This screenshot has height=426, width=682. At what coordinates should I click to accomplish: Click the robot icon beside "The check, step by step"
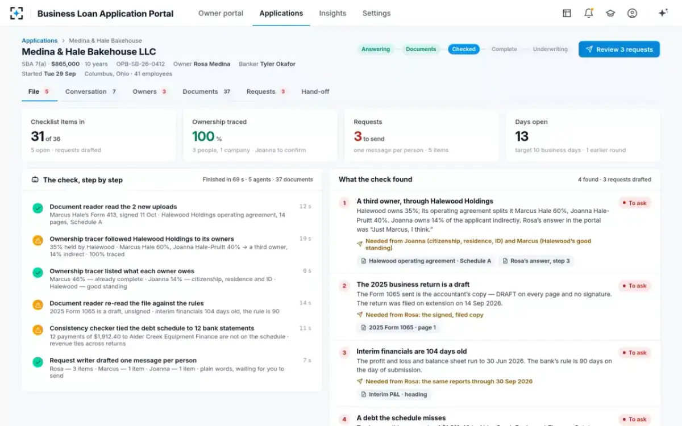(x=35, y=179)
